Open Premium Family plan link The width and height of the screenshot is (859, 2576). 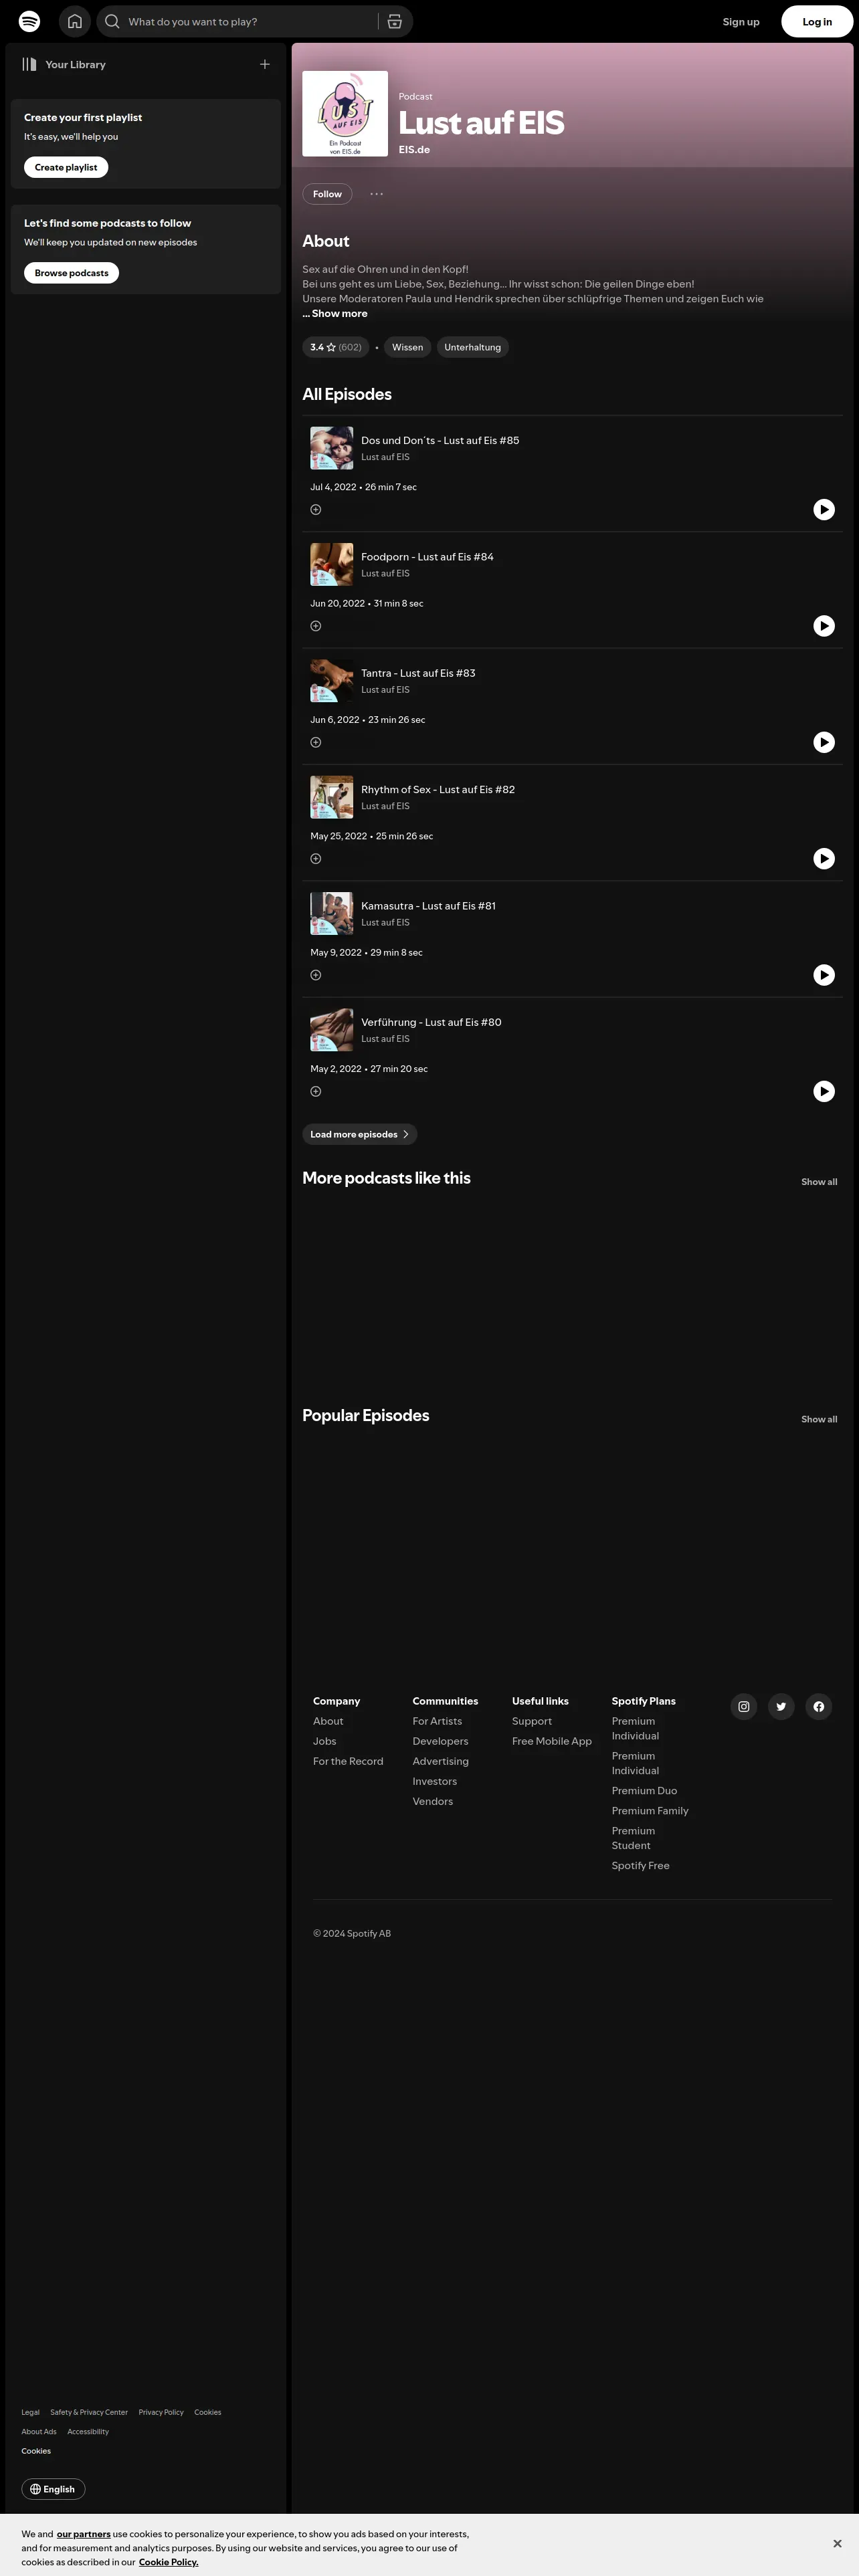tap(650, 1810)
